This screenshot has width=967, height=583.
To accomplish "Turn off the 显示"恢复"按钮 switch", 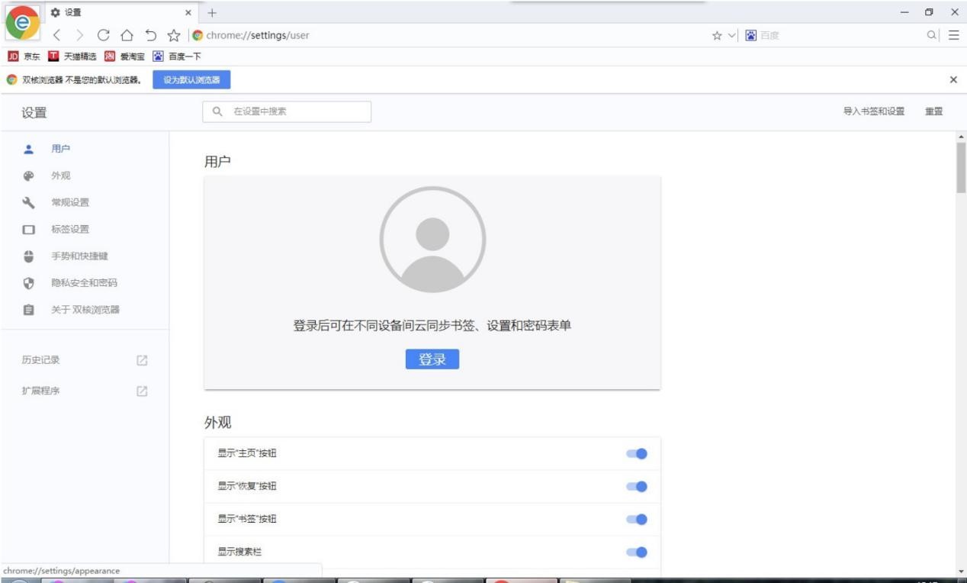I will click(x=638, y=486).
